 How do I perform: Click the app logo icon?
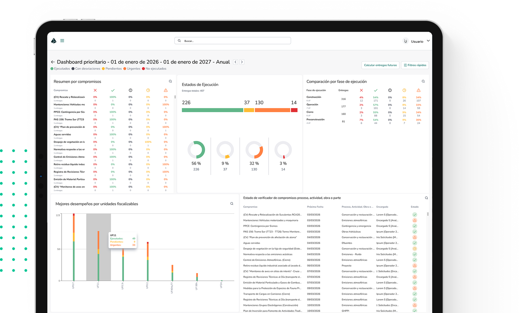coord(54,41)
